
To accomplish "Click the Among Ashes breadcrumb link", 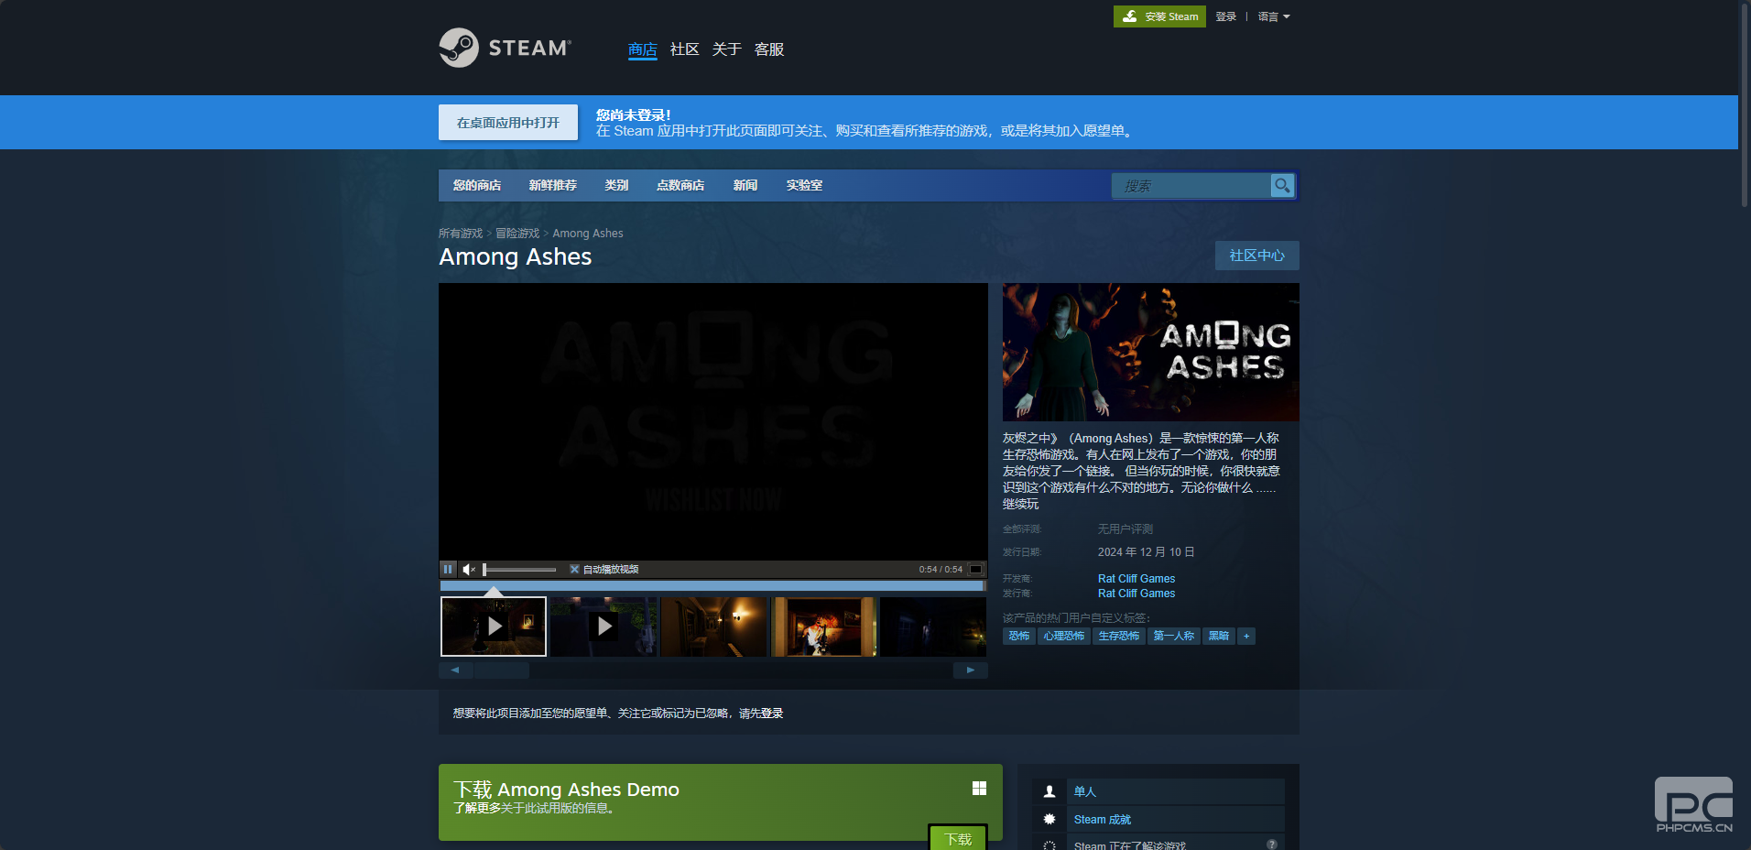I will click(588, 234).
